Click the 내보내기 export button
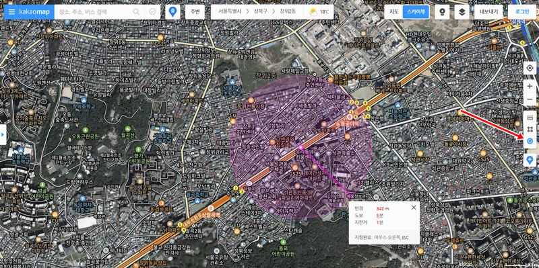Viewport: 539px width, 268px height. coord(488,12)
